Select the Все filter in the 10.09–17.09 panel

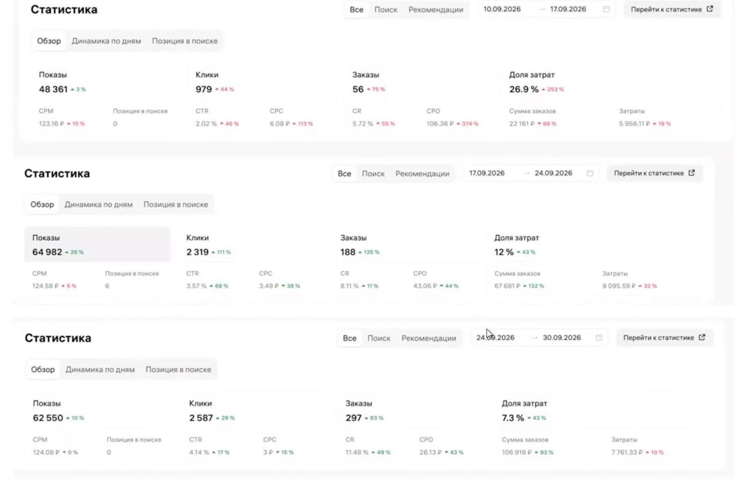tap(357, 10)
